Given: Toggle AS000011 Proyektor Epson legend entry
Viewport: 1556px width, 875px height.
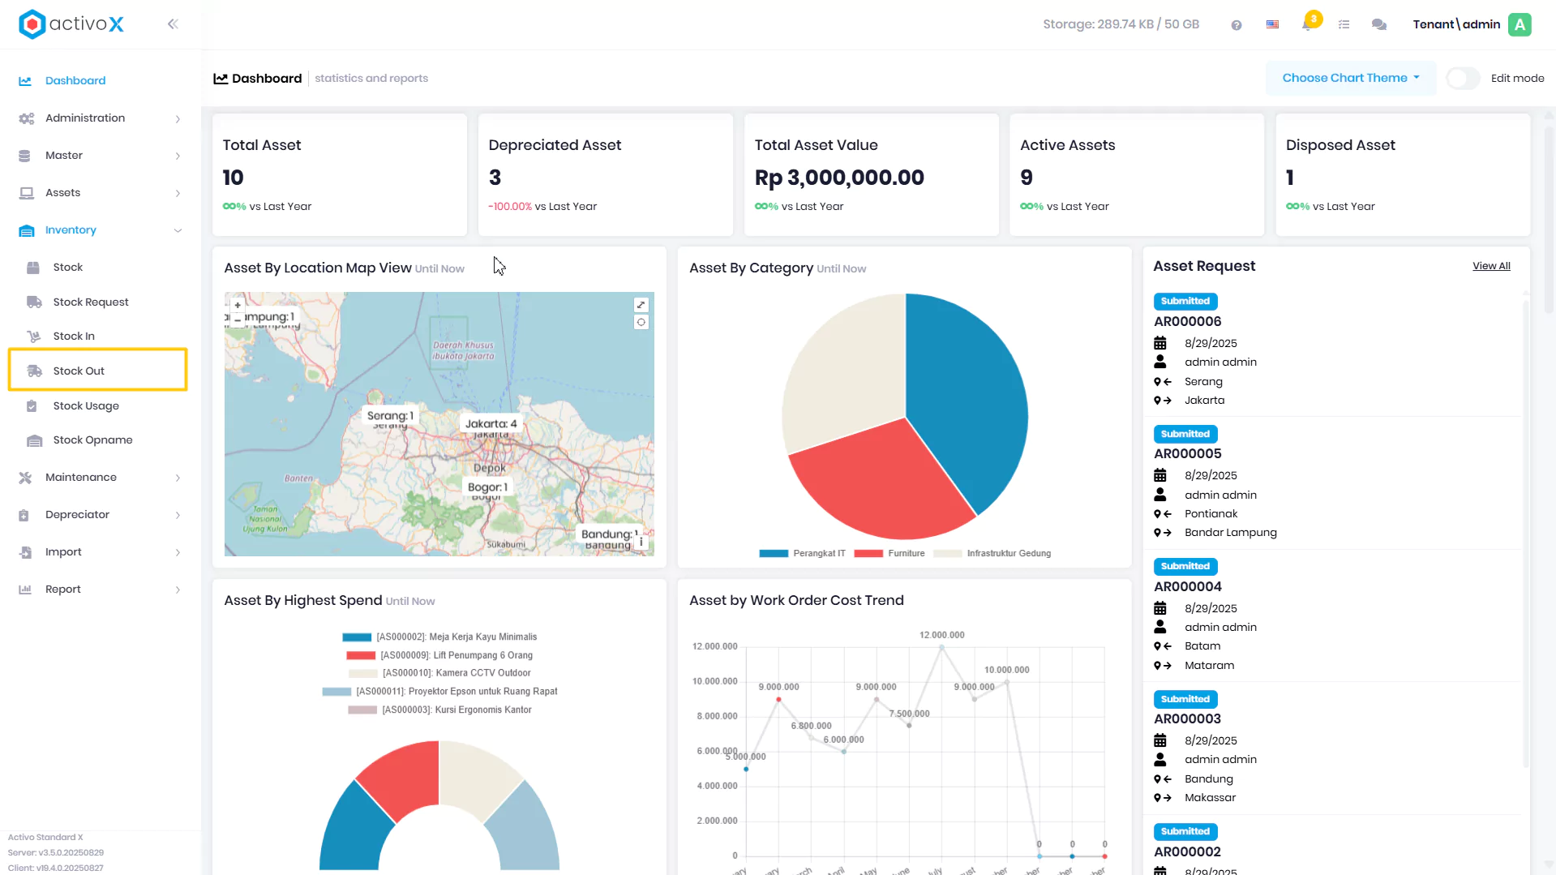Looking at the screenshot, I should point(439,692).
